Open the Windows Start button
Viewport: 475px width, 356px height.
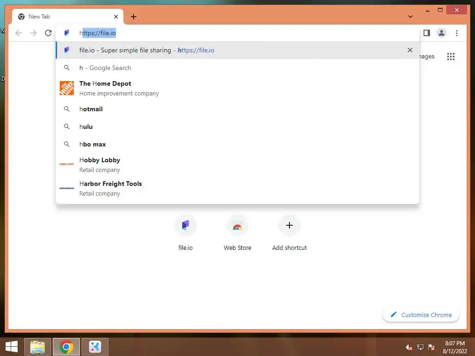click(x=12, y=347)
